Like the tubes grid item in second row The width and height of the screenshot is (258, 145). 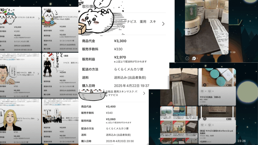[171, 123]
